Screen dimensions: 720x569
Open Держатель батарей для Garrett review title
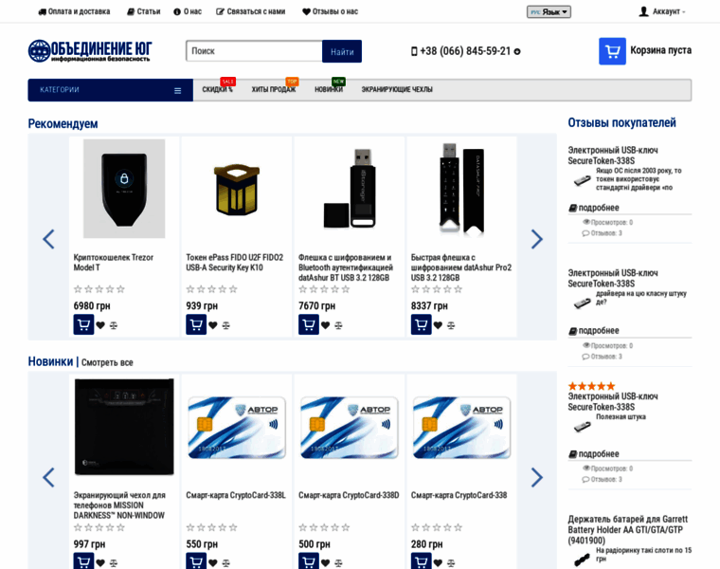pyautogui.click(x=628, y=530)
